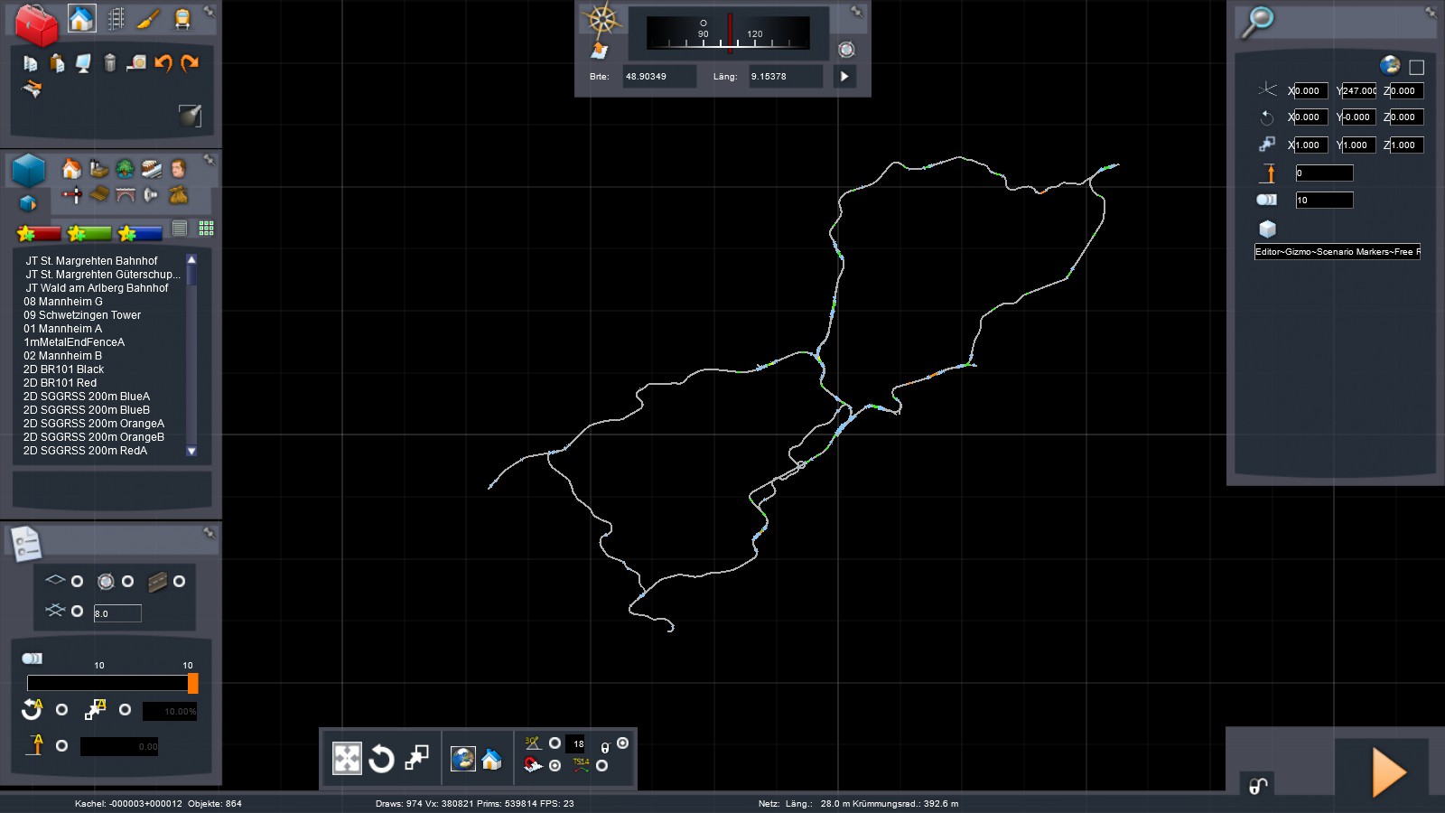Click the copy objects icon

(x=30, y=63)
